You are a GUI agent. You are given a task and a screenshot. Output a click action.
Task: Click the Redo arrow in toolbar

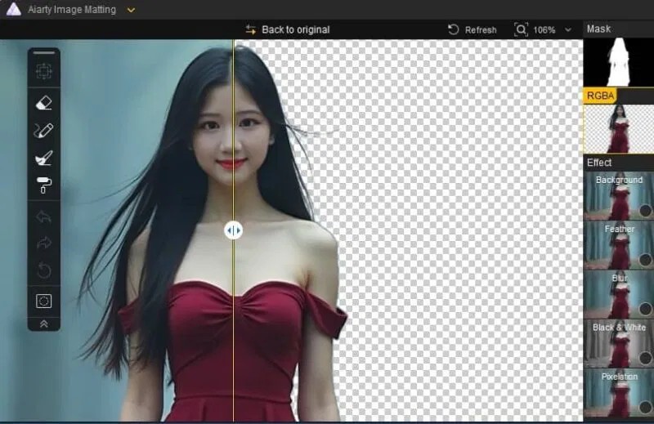coord(44,243)
